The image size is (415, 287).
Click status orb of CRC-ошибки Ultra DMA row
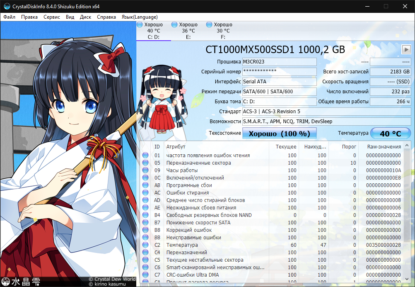(145, 275)
